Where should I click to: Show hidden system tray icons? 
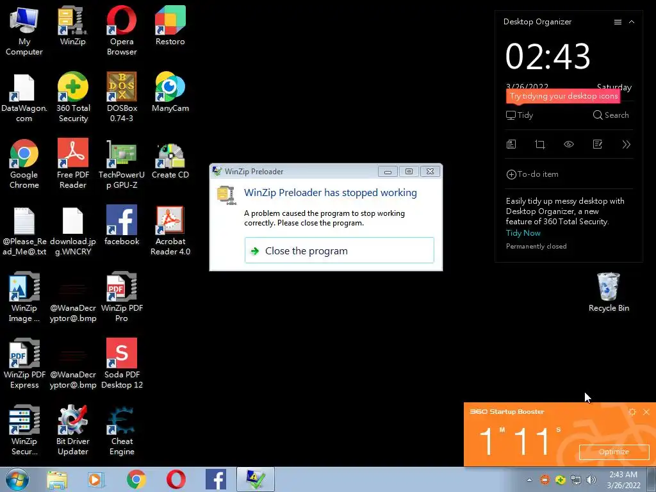[529, 480]
